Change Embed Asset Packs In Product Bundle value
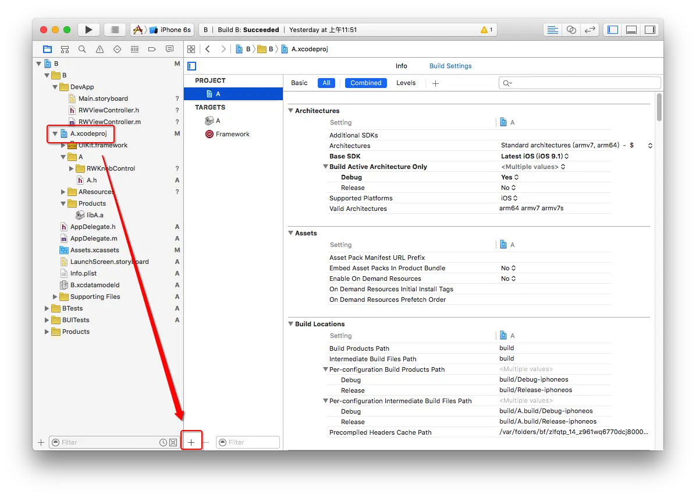Viewport: 696px width, 497px height. coord(508,268)
